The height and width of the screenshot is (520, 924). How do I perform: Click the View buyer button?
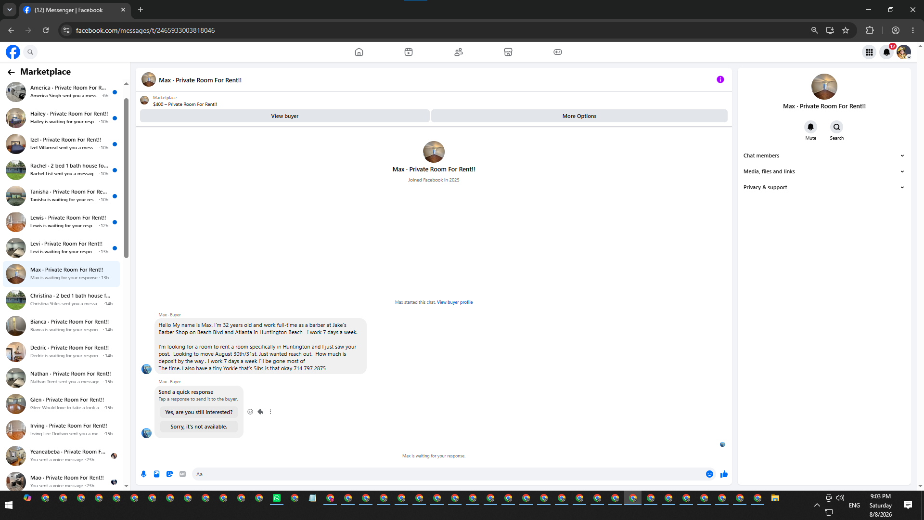pyautogui.click(x=284, y=117)
